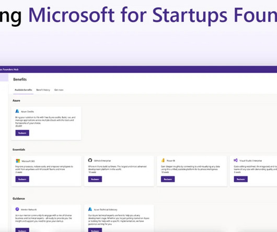Redeem the Azure Credits benefit

pyautogui.click(x=22, y=133)
